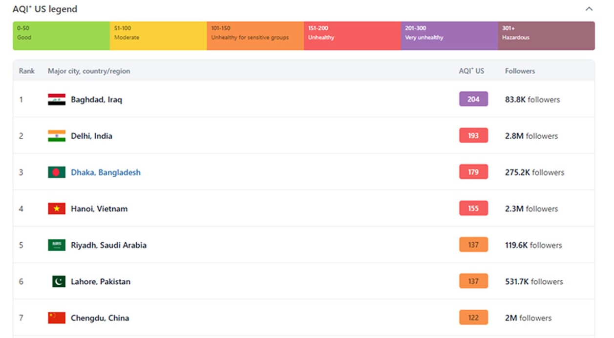
Task: Click the Major city, country/region column header
Action: 89,71
